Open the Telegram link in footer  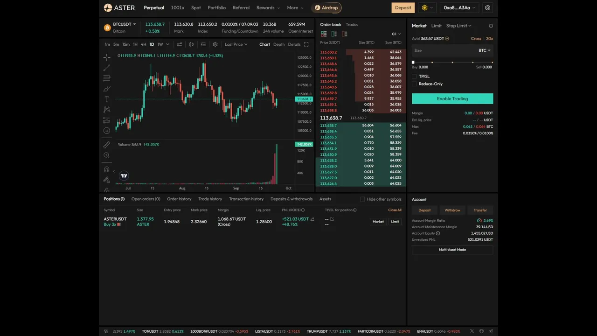(491, 331)
